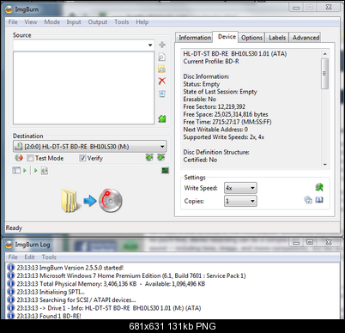Open the Write Speed dropdown
The image size is (345, 333).
point(252,188)
